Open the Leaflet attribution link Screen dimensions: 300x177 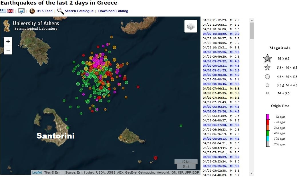[37, 172]
